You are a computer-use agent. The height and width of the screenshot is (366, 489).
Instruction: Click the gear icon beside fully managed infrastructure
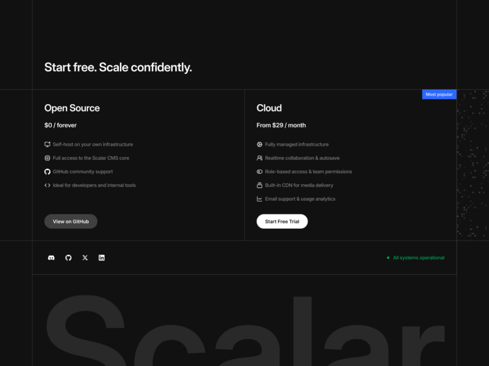click(x=259, y=144)
